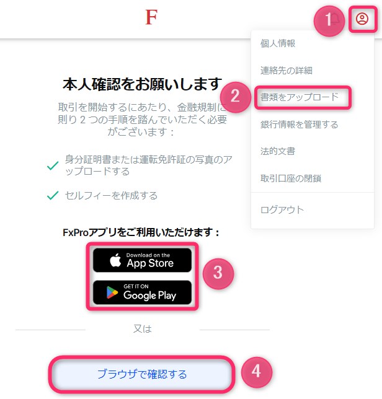
Task: Click the notification bell behind badge 1
Action: (x=335, y=19)
